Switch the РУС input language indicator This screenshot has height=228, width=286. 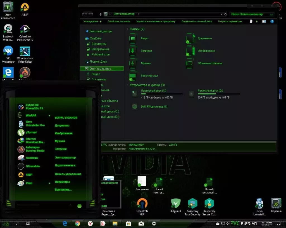[235, 223]
